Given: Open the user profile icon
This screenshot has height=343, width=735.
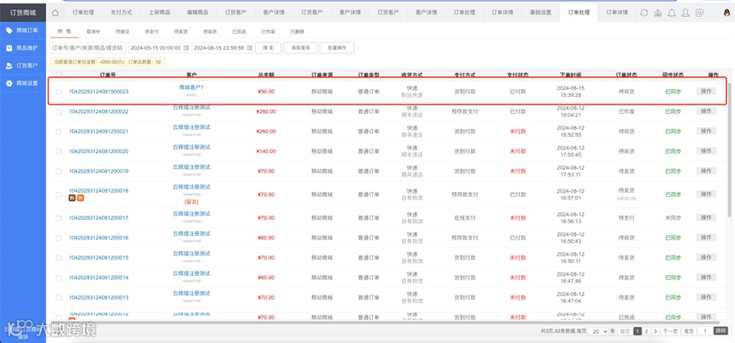Looking at the screenshot, I should pos(686,13).
